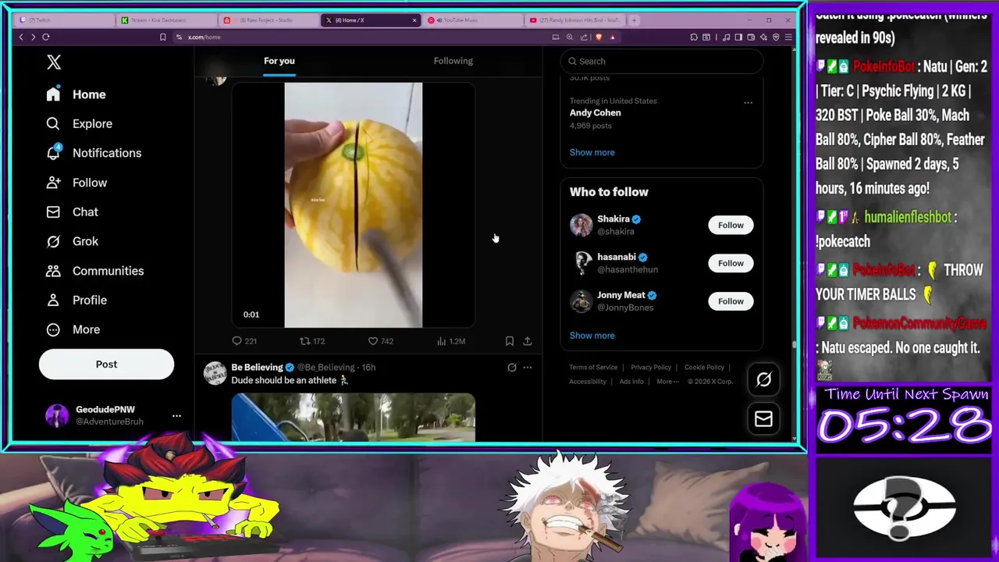The height and width of the screenshot is (562, 999).
Task: Open the Brave Rewards triangle icon
Action: pos(613,37)
